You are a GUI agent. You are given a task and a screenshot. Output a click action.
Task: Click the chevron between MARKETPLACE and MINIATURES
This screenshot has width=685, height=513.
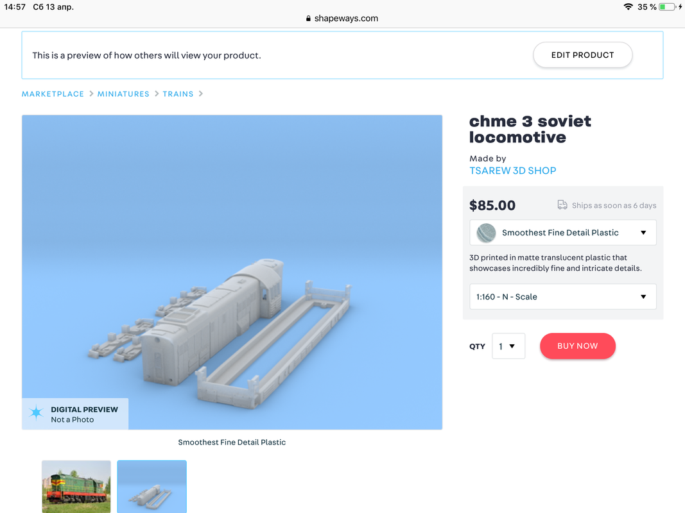tap(91, 94)
